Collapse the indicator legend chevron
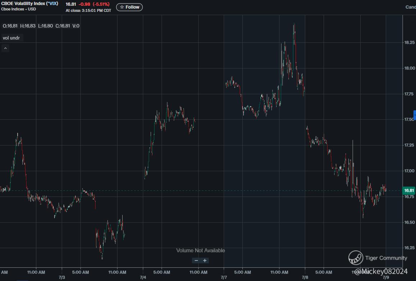 click(5, 48)
